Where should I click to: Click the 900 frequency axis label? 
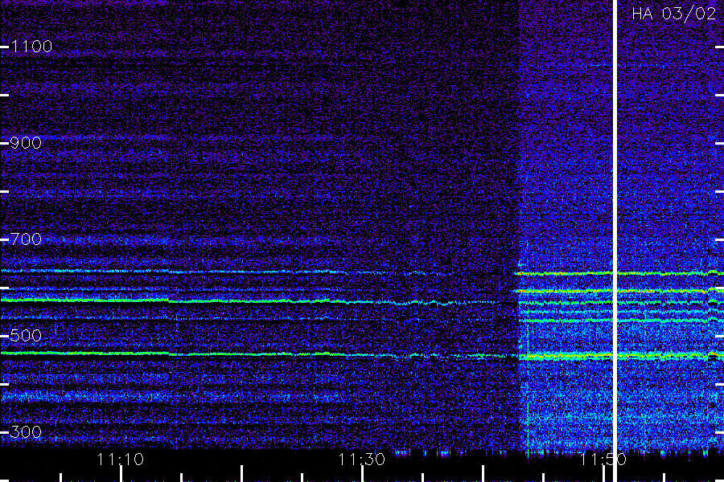(26, 142)
